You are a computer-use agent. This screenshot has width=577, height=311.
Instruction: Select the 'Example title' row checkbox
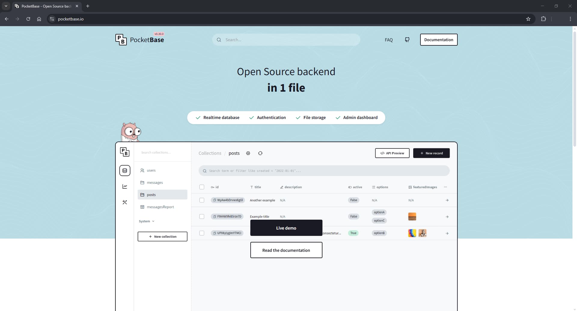202,217
